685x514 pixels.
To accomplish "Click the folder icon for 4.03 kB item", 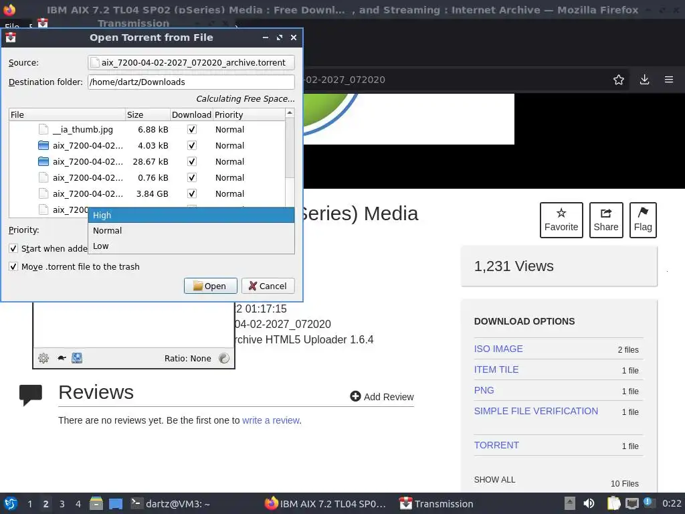I will (43, 145).
